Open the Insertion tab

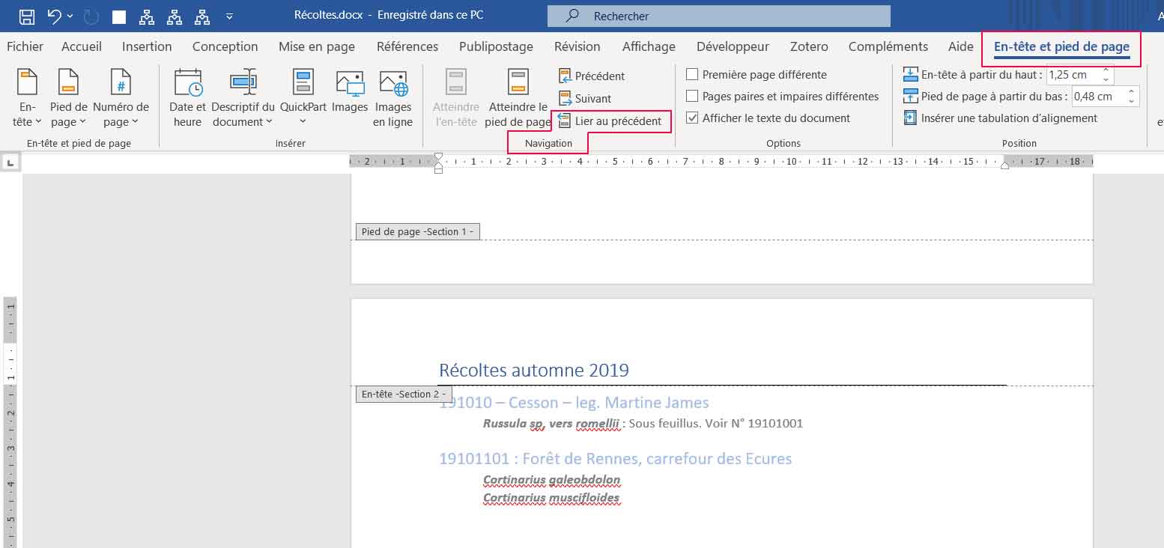coord(147,46)
